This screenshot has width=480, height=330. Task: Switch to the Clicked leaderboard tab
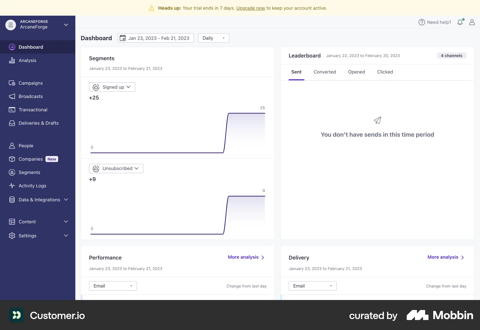[x=385, y=72]
